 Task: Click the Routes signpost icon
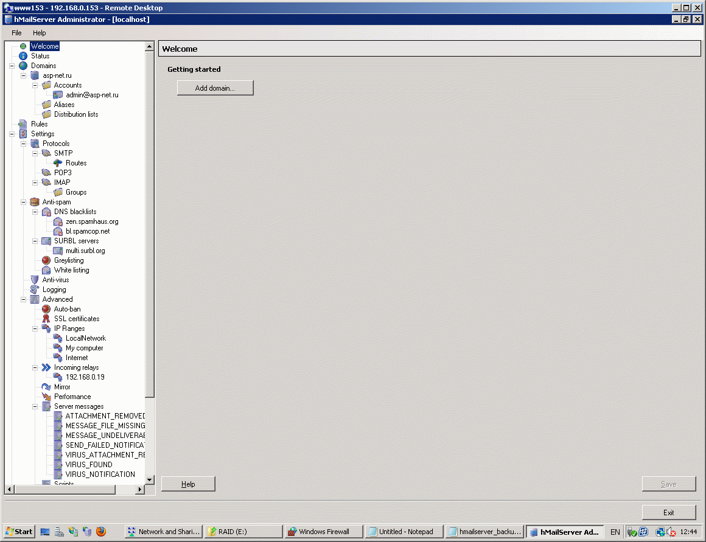(x=58, y=163)
